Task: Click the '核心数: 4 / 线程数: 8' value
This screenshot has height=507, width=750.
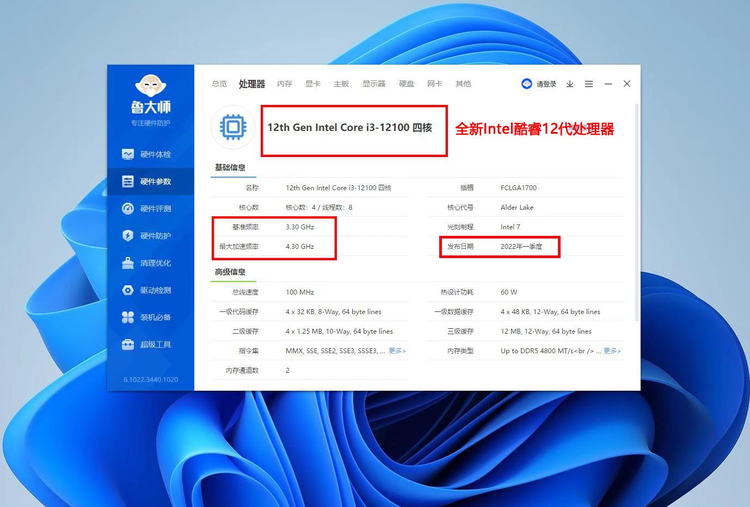Action: point(319,208)
